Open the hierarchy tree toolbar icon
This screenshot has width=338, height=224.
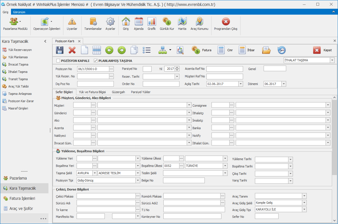coord(163,50)
